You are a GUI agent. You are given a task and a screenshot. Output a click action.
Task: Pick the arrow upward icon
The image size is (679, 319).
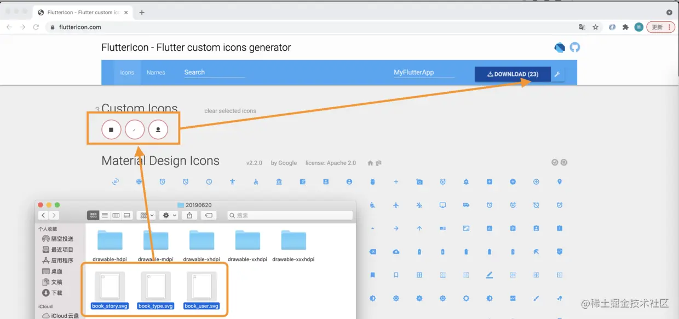[x=419, y=228]
